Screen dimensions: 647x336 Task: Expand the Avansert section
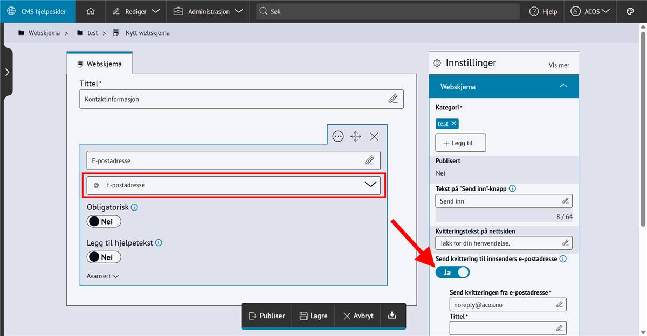[102, 276]
